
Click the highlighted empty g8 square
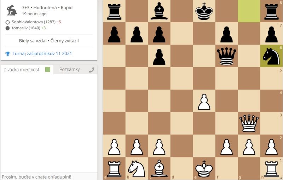(x=249, y=11)
